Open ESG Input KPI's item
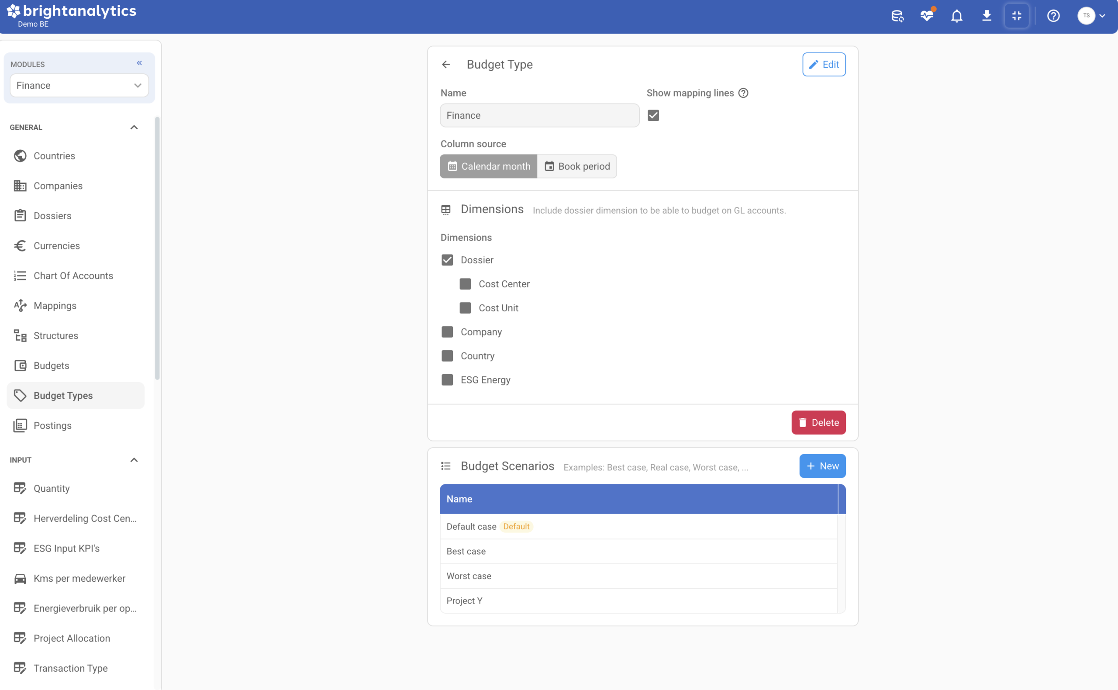This screenshot has width=1118, height=690. (75, 548)
